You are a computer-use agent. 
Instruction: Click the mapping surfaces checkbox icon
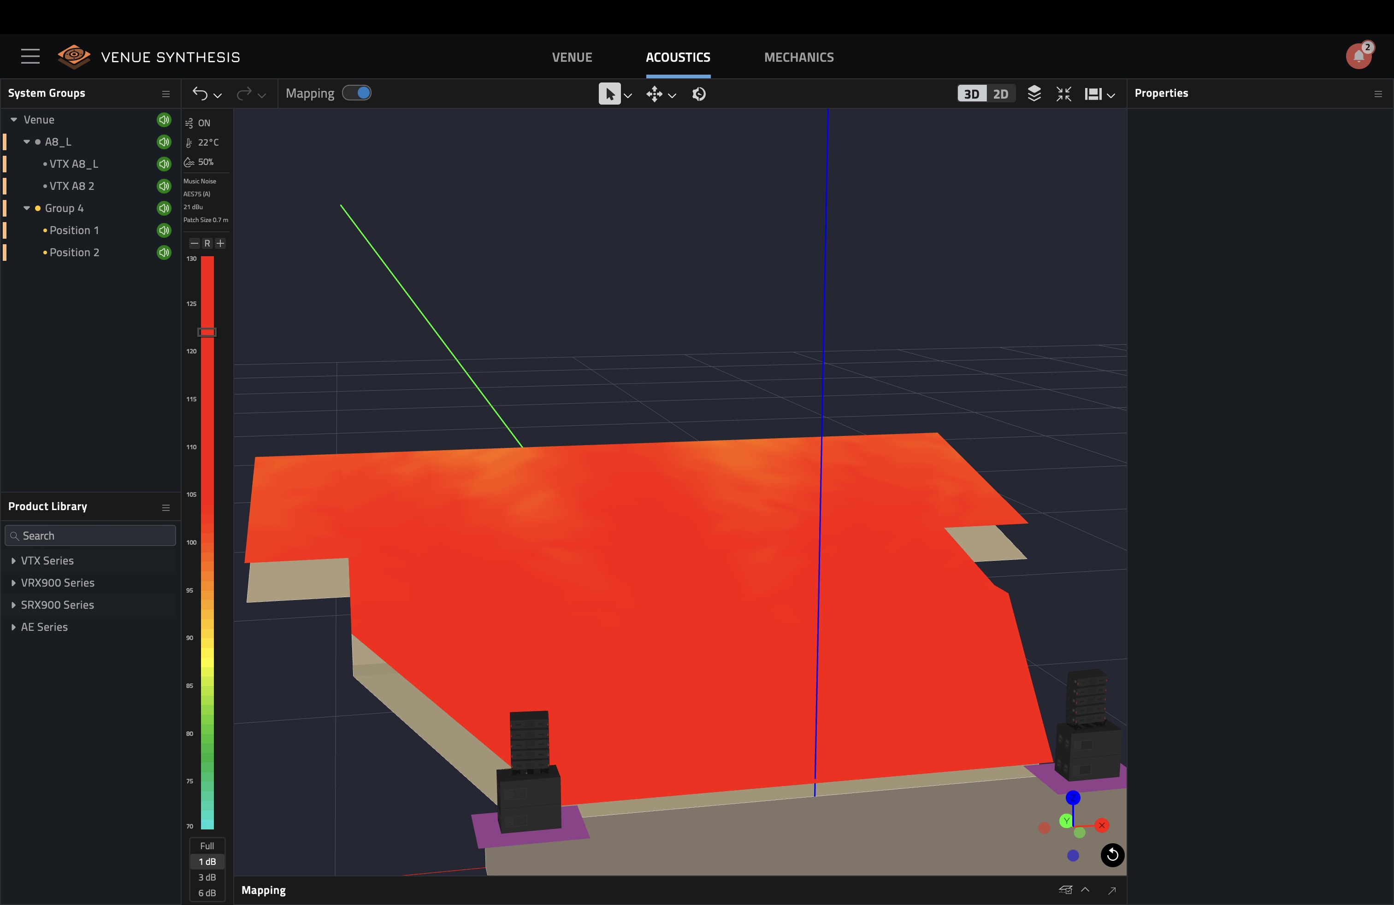1065,890
